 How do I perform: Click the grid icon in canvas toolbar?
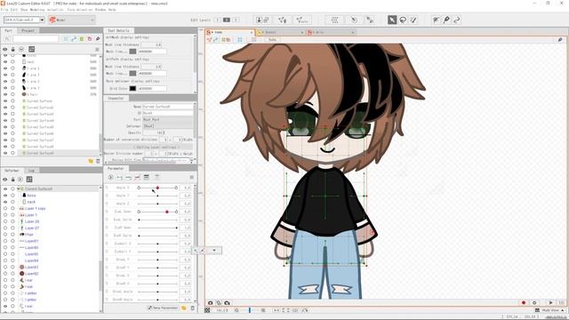point(240,39)
